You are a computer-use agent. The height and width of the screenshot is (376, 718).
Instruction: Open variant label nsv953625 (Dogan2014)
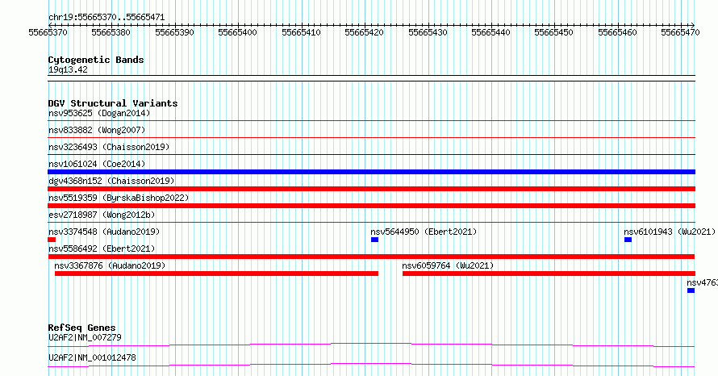(x=99, y=113)
